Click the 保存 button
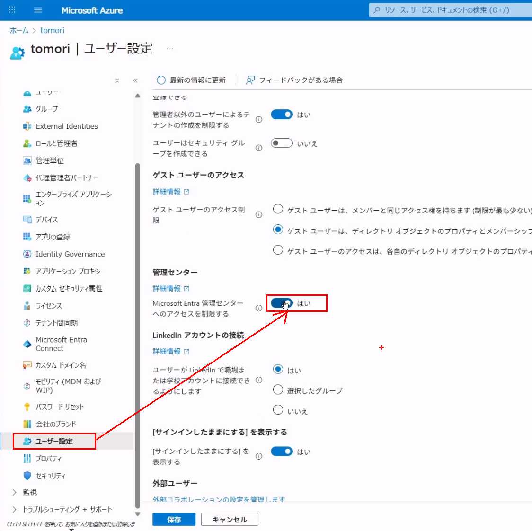Screen dimensions: 532x531 pos(174,520)
